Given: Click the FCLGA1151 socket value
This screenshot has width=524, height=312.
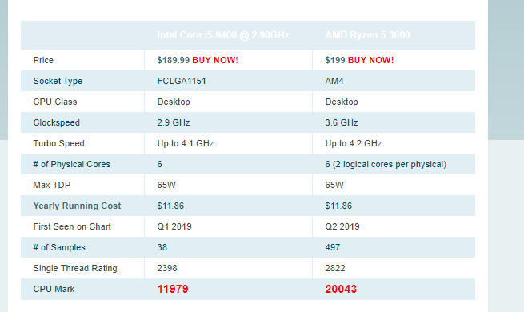Looking at the screenshot, I should point(182,81).
